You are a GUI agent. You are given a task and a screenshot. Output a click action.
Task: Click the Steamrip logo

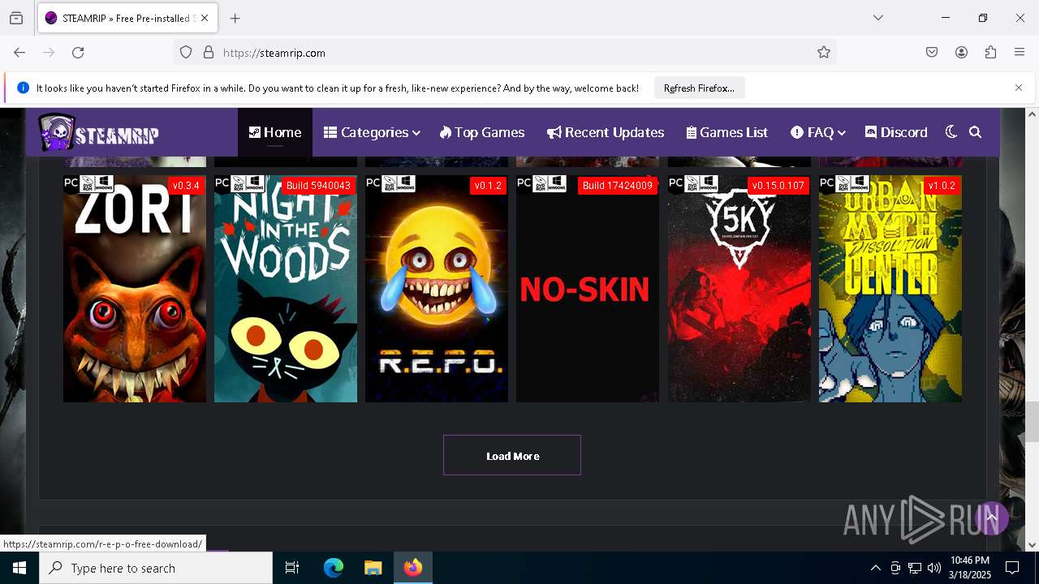99,132
